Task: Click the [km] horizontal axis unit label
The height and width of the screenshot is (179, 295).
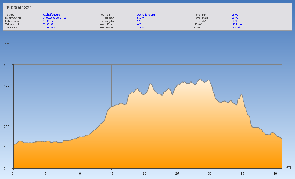Action: (x=288, y=167)
